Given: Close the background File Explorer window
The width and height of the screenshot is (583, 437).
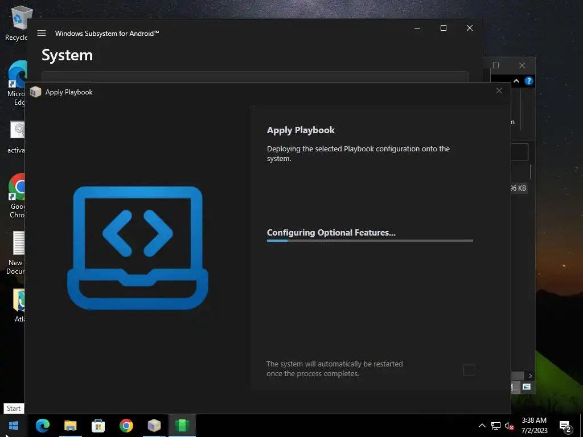Looking at the screenshot, I should tap(522, 65).
